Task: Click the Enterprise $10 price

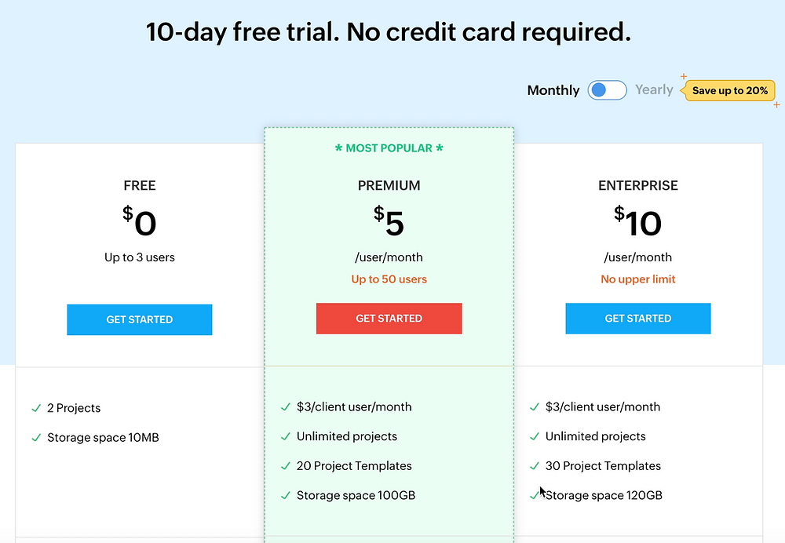Action: [x=637, y=221]
